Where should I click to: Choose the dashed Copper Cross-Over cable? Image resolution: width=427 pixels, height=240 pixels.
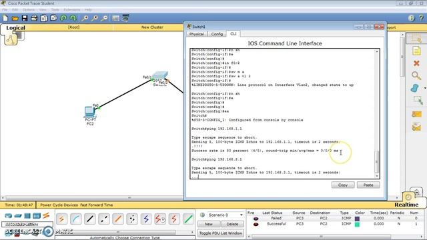(104, 219)
